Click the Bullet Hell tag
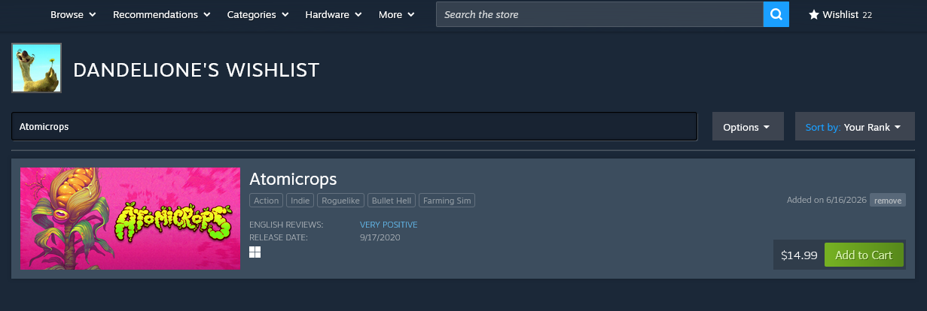The height and width of the screenshot is (311, 927). coord(392,201)
